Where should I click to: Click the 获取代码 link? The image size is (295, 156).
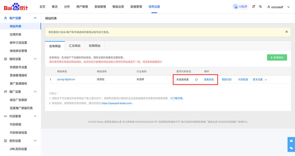(x=227, y=79)
